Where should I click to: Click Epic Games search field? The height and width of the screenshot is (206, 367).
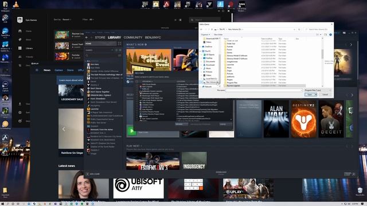click(x=205, y=20)
